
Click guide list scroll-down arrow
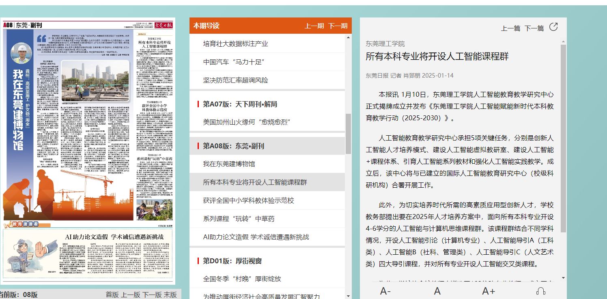point(349,296)
